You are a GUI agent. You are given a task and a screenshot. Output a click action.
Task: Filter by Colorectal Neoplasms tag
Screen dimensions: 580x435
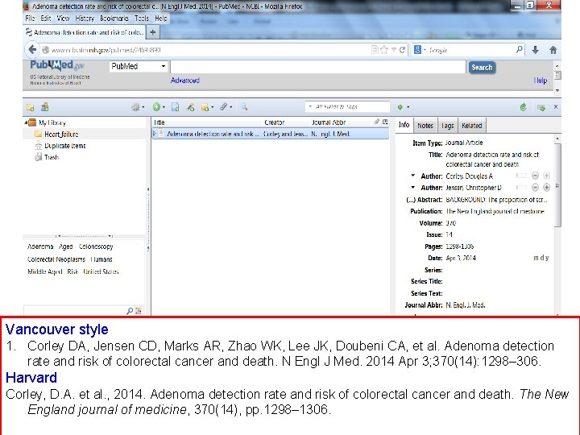pyautogui.click(x=56, y=259)
